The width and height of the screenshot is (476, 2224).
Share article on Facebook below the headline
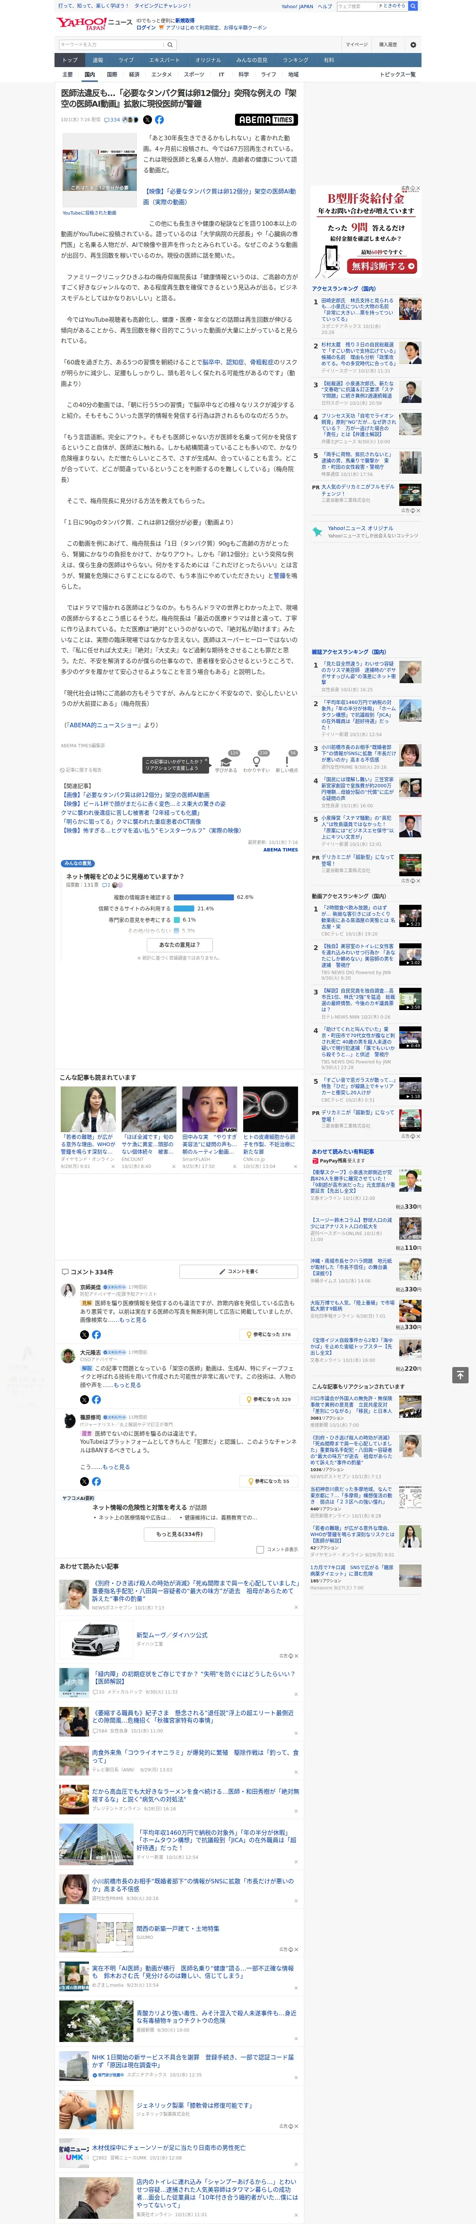click(159, 120)
